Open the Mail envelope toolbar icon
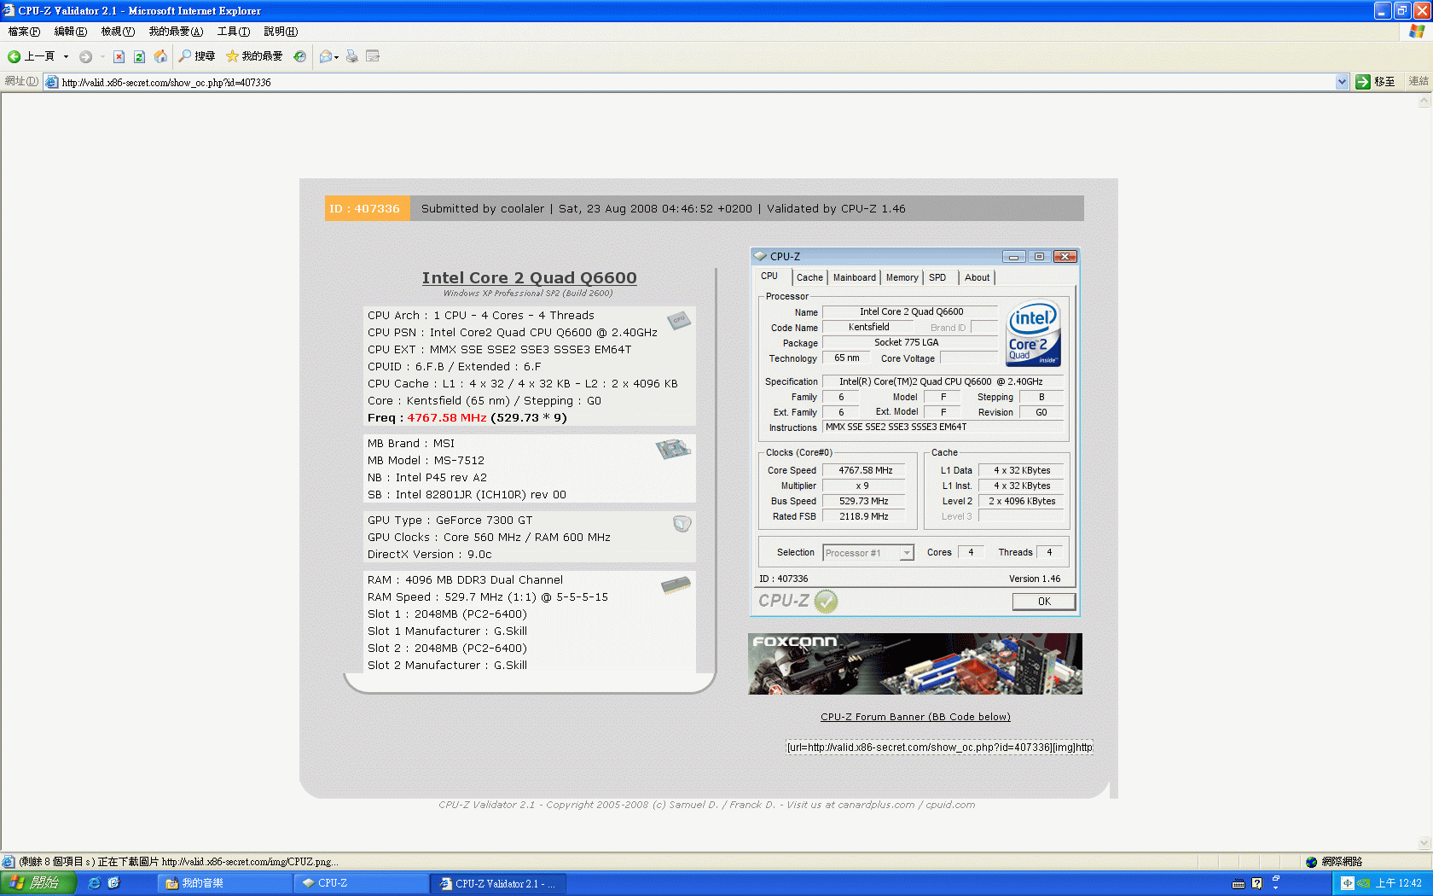This screenshot has width=1433, height=896. [325, 56]
